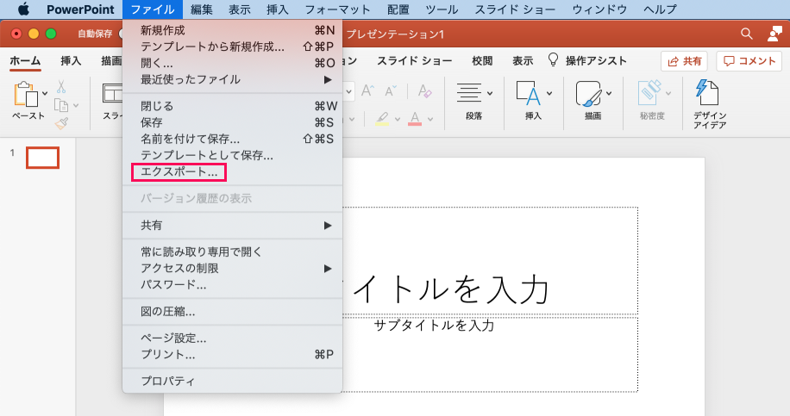The height and width of the screenshot is (416, 790).
Task: Switch to the 挿入 ribbon tab
Action: [x=71, y=61]
